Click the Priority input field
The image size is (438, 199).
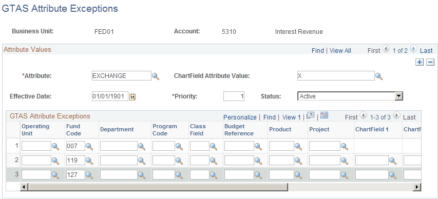pos(234,96)
